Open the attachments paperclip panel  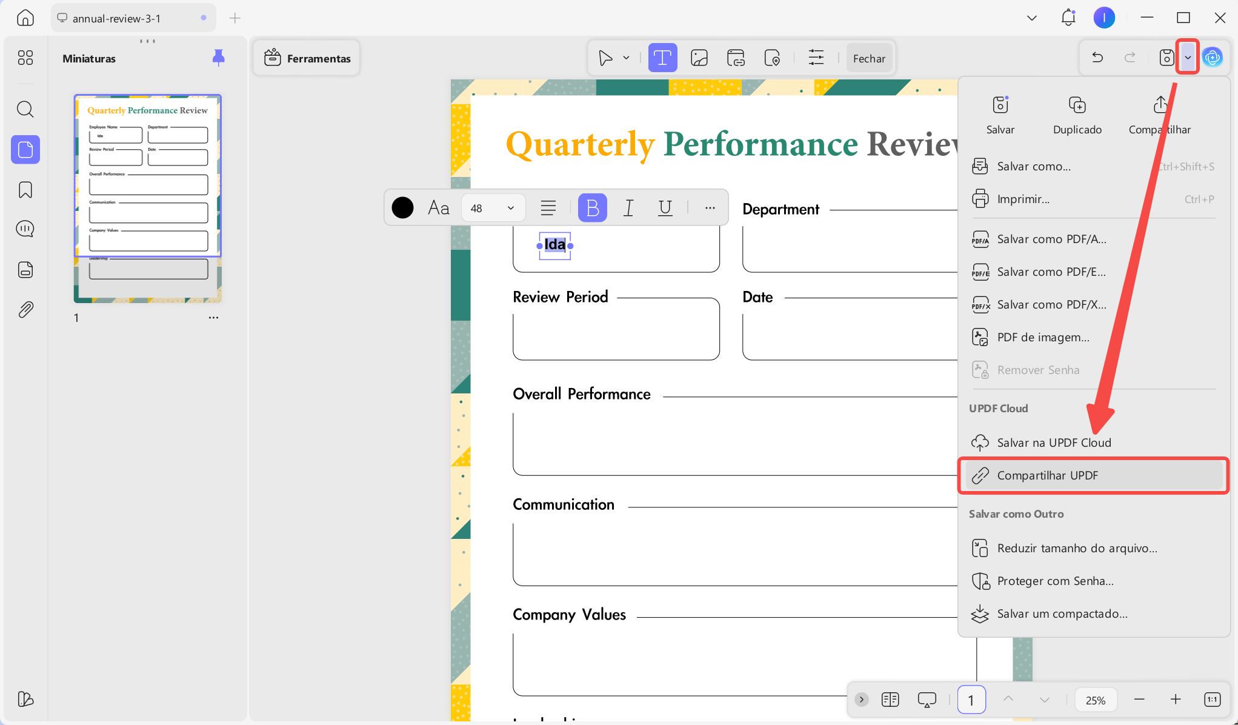(x=25, y=310)
